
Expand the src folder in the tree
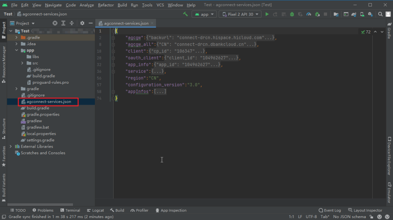22,63
